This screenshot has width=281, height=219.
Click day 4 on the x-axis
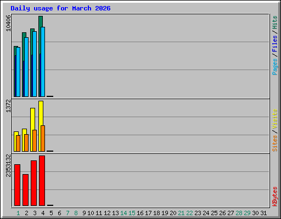[x=43, y=213]
